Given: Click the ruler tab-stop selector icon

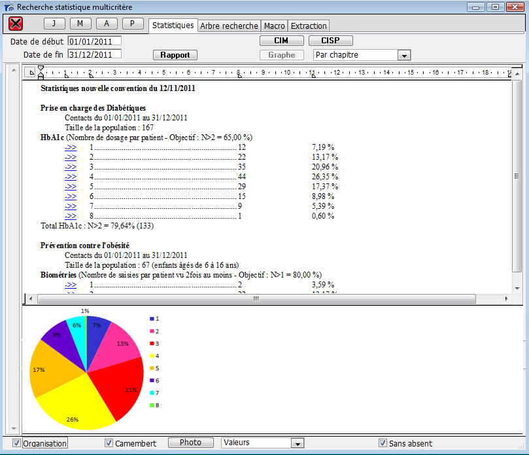Looking at the screenshot, I should click(x=31, y=73).
